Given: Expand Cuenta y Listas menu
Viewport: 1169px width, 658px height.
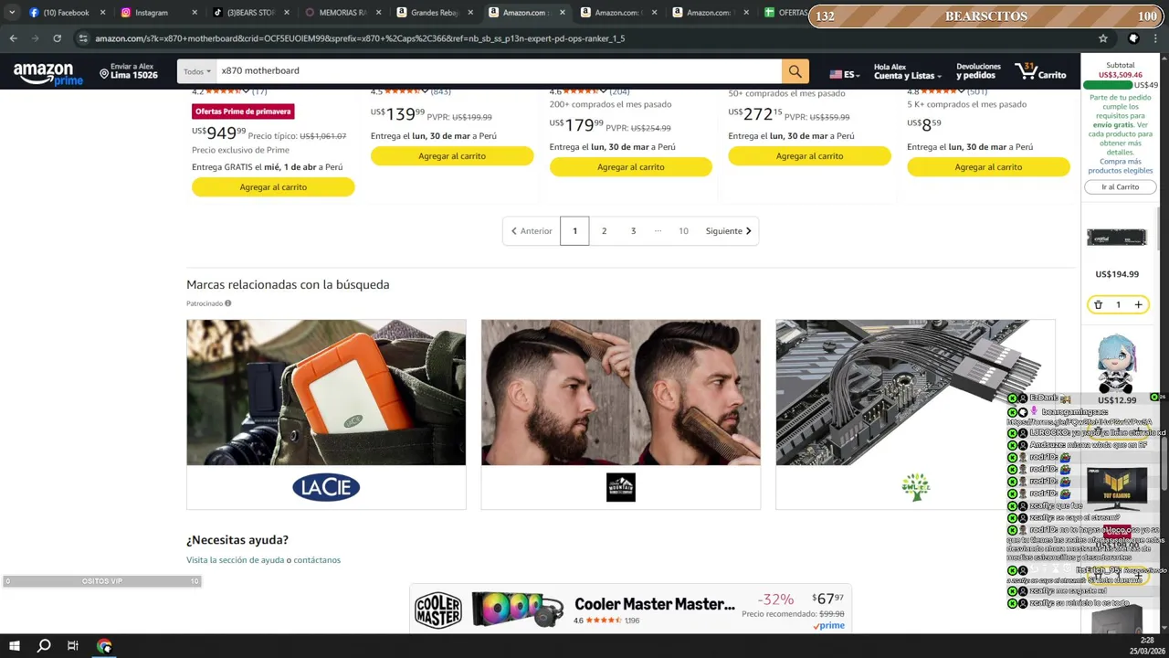Looking at the screenshot, I should point(907,71).
